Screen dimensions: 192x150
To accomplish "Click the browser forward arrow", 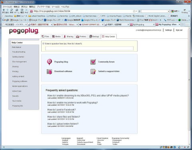I will coord(7,10).
